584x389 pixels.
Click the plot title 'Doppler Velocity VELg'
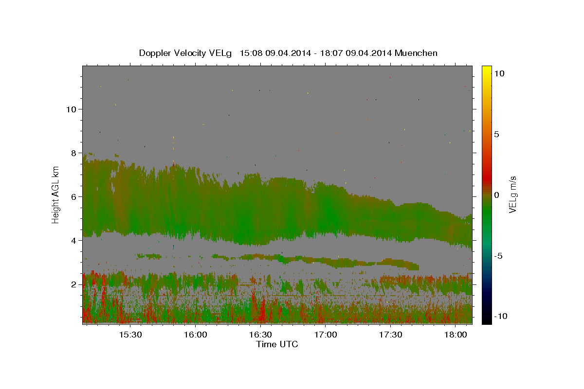(x=186, y=53)
